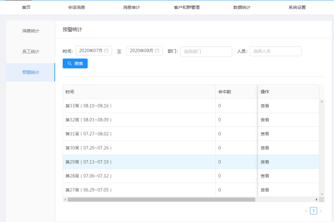Click 查看 for 第28周 row
This screenshot has width=334, height=222.
point(265,176)
